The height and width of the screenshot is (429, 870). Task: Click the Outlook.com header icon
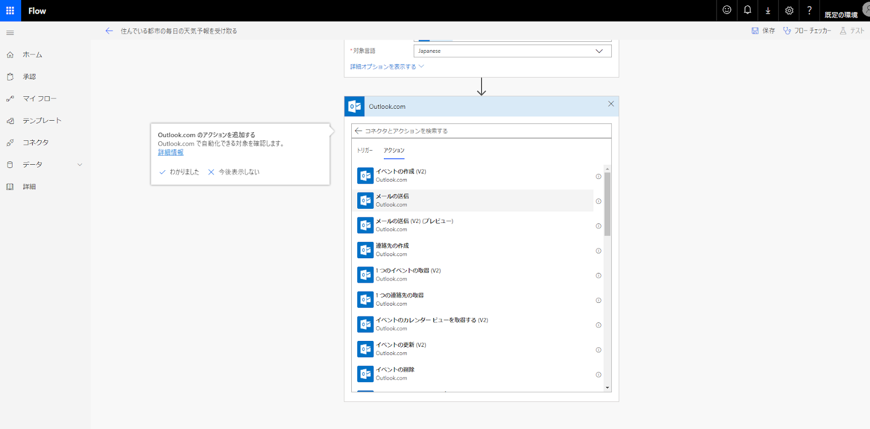355,107
